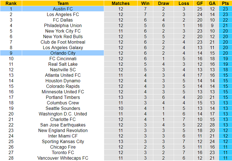Click Austin FC's 23 points cell
This screenshot has width=232, height=161.
click(x=225, y=9)
